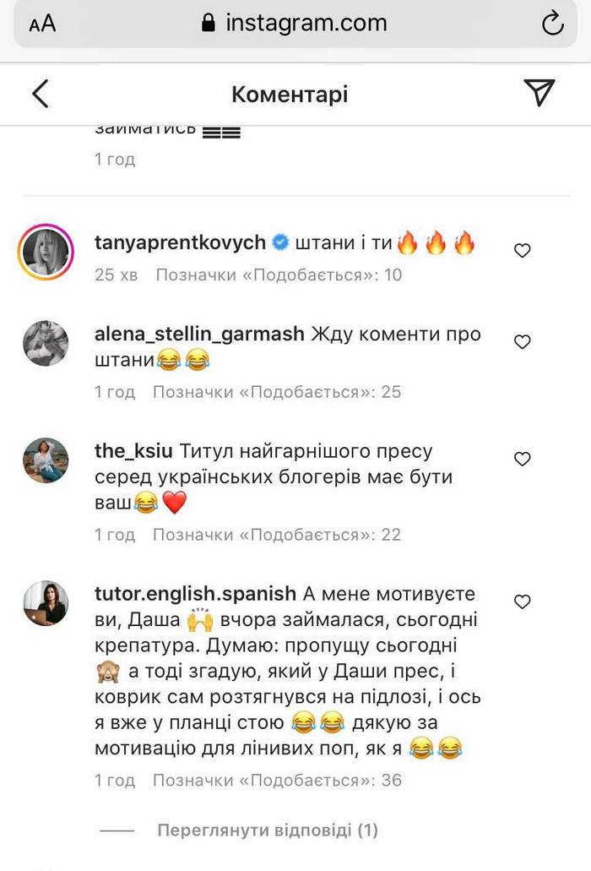Open the tanyaprentkovych username link

point(180,244)
